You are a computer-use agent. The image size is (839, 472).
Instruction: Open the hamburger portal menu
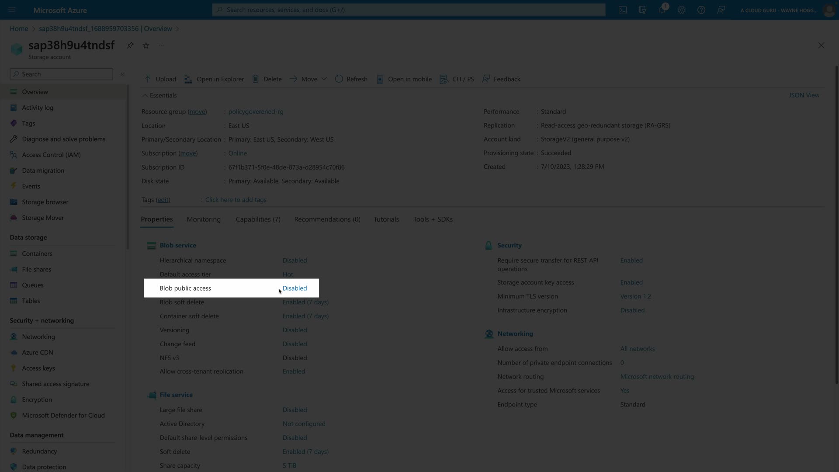pos(12,10)
